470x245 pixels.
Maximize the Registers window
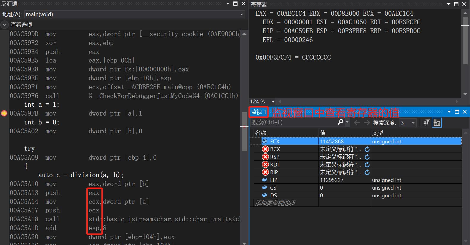coord(456,4)
